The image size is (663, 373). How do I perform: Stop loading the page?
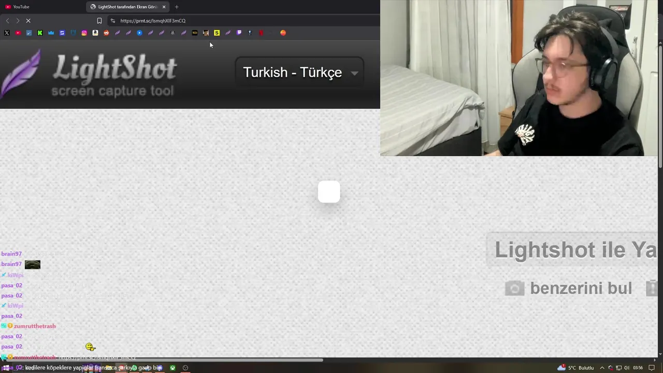(x=28, y=21)
